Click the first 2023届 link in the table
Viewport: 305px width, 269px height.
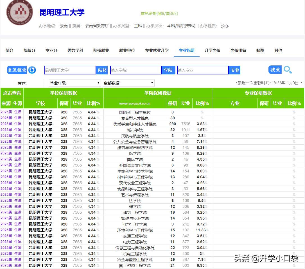(6, 112)
